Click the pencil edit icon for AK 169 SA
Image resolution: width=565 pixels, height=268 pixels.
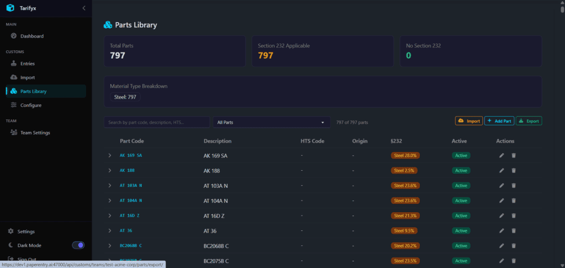(x=502, y=155)
